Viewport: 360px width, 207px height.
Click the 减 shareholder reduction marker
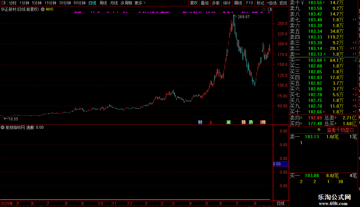(228, 122)
